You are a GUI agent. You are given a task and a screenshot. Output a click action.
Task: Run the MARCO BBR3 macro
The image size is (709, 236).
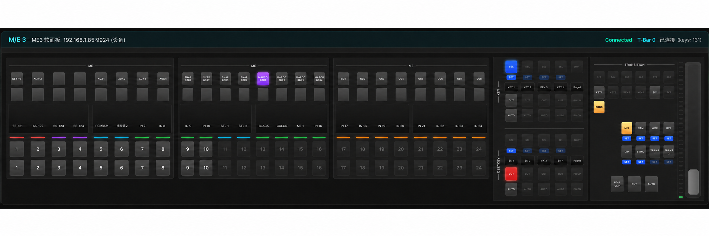pyautogui.click(x=301, y=79)
